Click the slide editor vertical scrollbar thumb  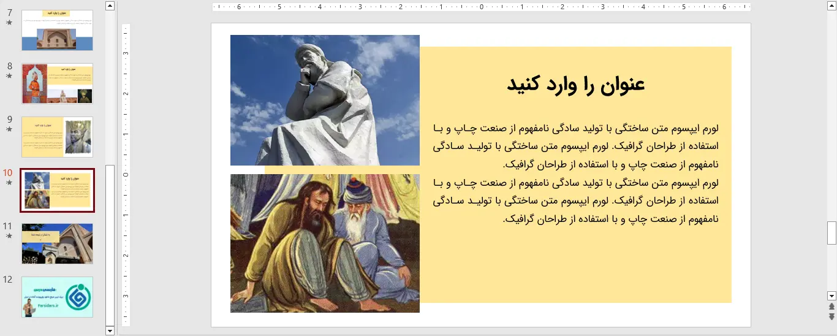click(831, 233)
